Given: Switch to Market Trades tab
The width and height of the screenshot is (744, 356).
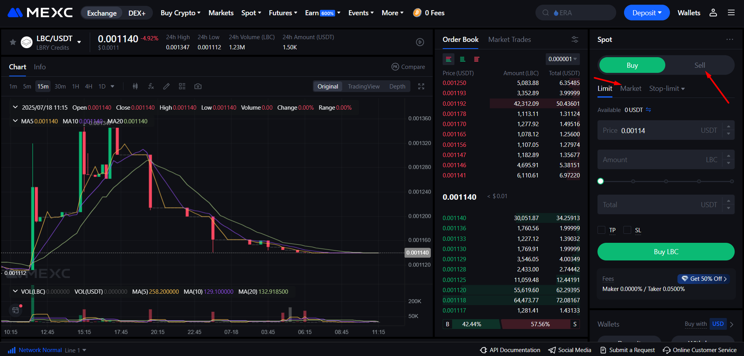Looking at the screenshot, I should coord(510,40).
